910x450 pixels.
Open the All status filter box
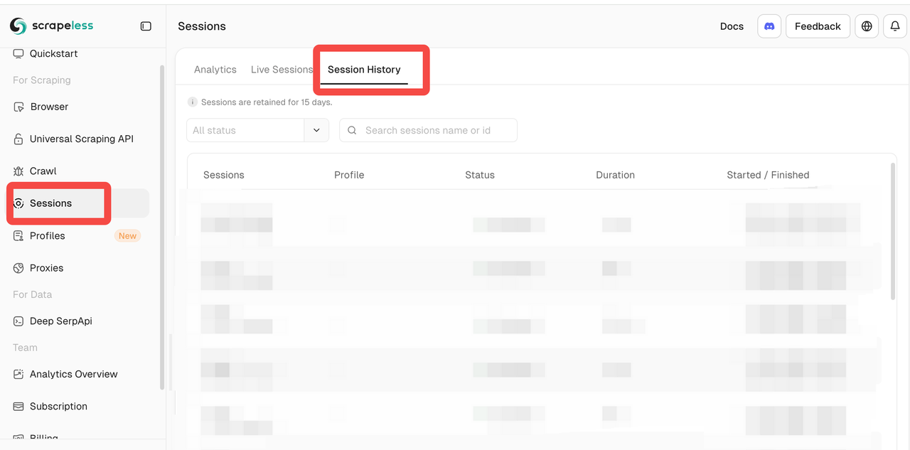click(x=245, y=130)
